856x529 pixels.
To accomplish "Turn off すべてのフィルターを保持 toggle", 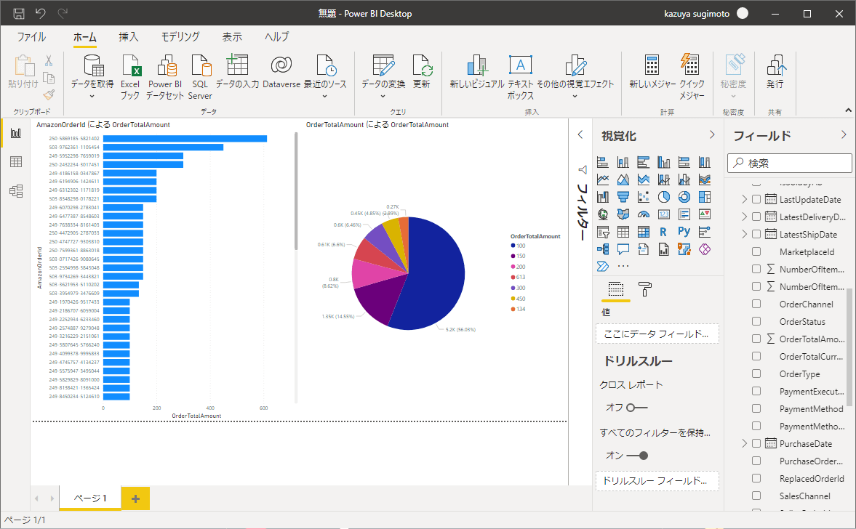I will point(636,456).
